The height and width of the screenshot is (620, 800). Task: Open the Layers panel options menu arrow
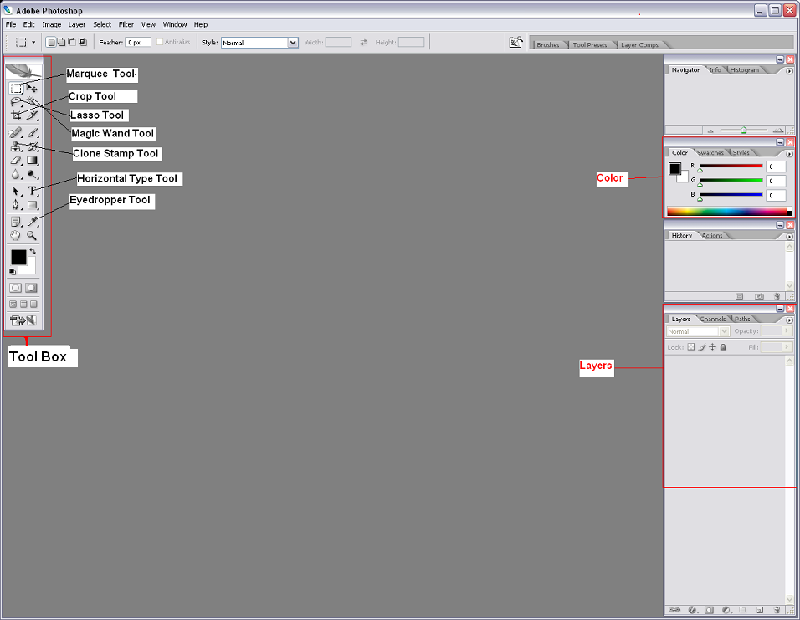[x=789, y=320]
